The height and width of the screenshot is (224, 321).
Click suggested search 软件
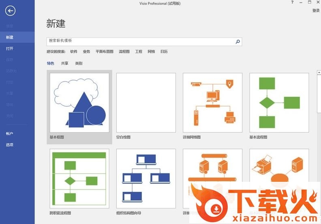[74, 52]
